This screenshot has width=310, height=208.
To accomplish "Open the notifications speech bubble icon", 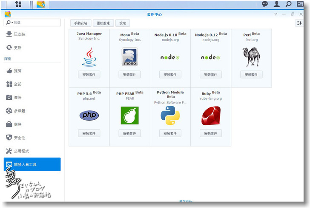I will click(265, 4).
